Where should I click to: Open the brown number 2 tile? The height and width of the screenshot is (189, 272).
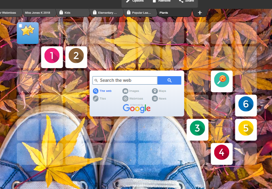tap(76, 57)
